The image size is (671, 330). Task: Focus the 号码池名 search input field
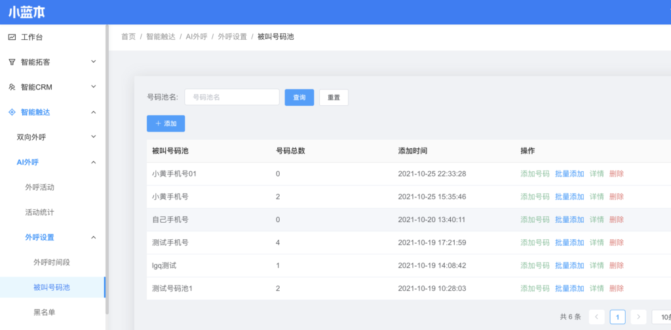pos(232,97)
